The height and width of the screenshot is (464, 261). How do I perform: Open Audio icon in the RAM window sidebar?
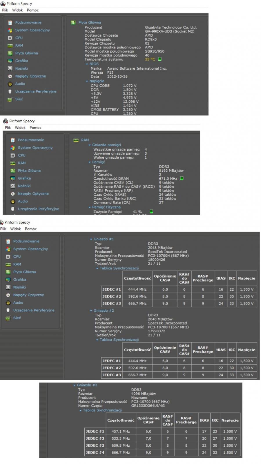click(13, 201)
